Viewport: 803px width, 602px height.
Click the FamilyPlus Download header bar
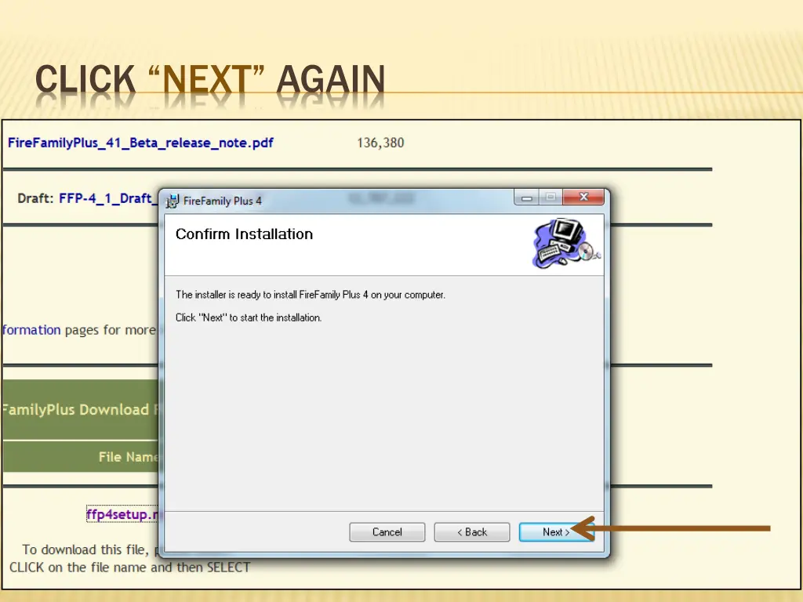coord(78,409)
